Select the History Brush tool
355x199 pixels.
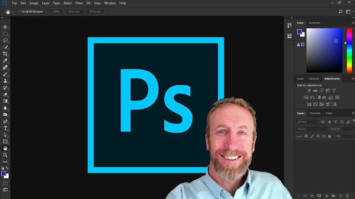[5, 87]
